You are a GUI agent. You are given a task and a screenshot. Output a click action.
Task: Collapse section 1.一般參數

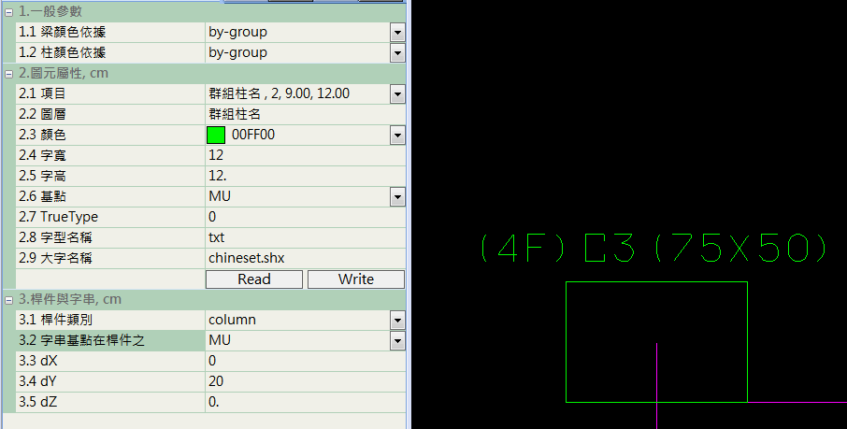[x=8, y=12]
